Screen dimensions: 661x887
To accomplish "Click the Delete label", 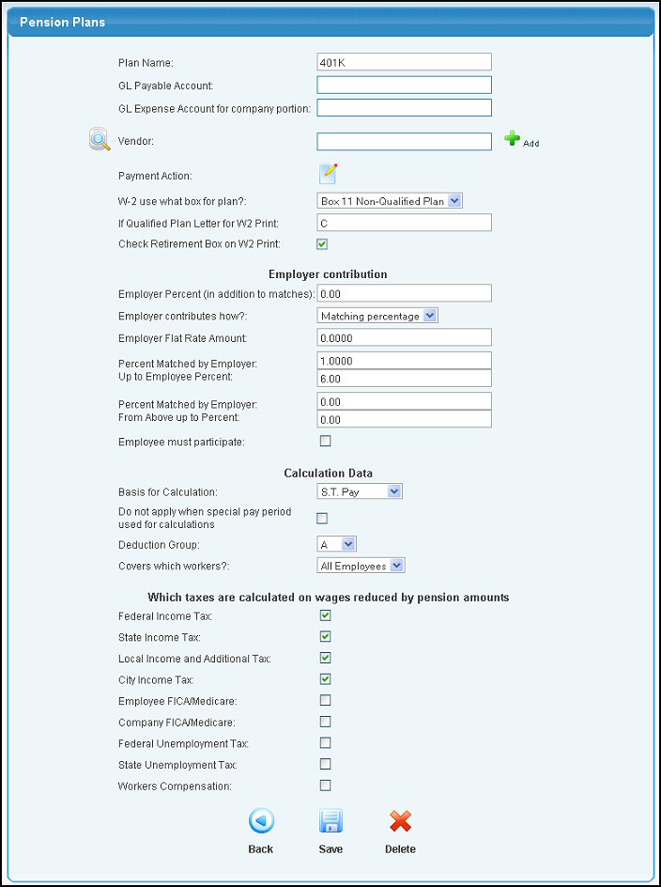I will (400, 849).
